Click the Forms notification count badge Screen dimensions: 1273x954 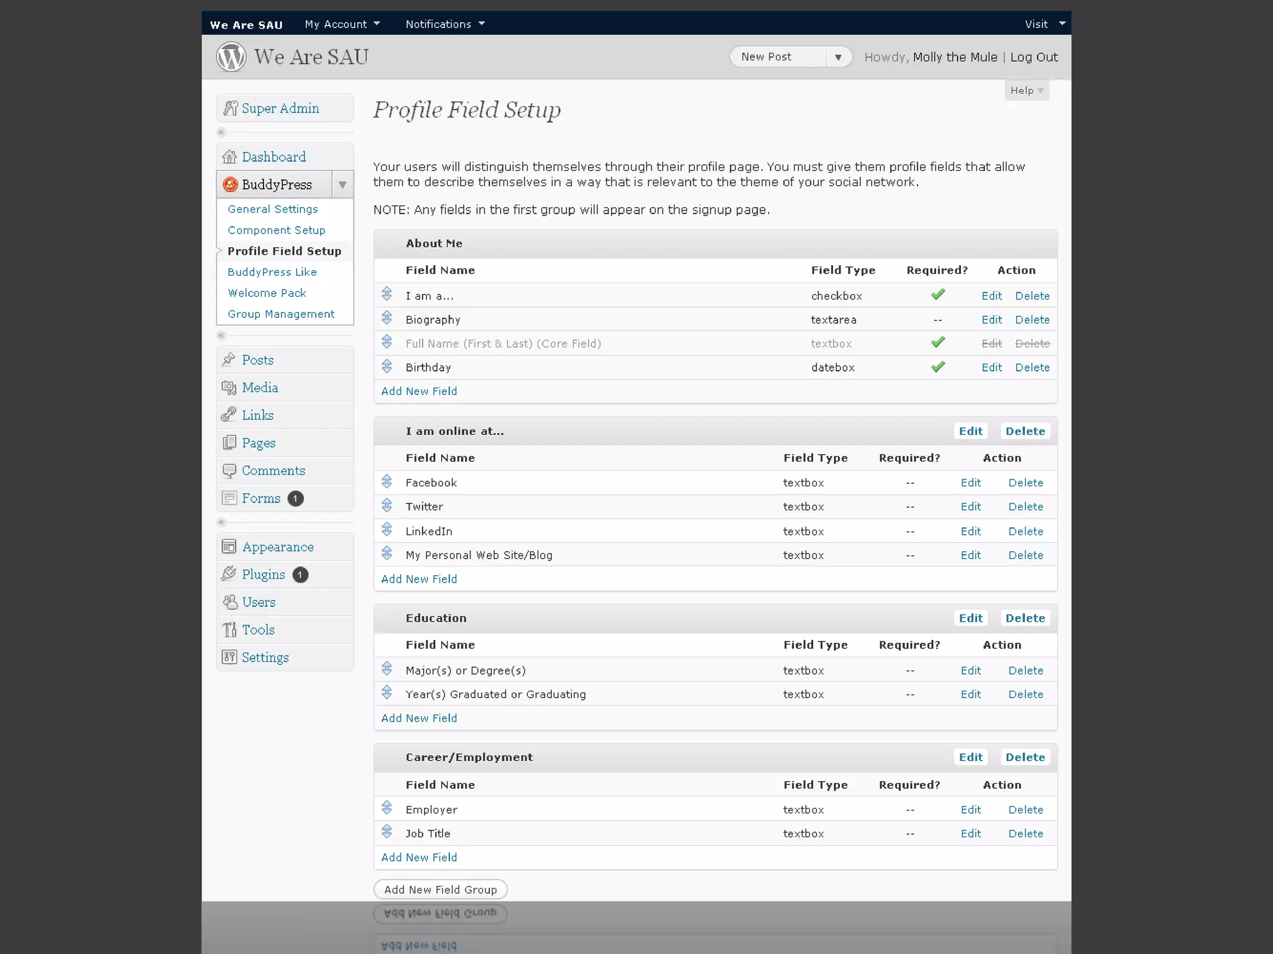coord(295,499)
